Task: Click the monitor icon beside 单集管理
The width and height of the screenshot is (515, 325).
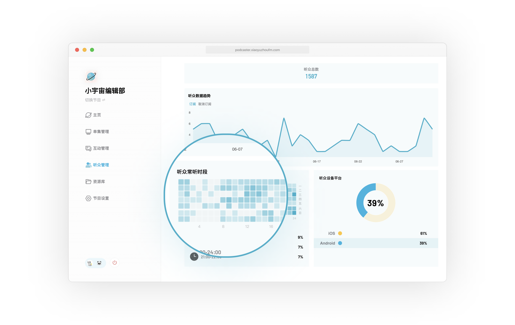Action: [88, 132]
